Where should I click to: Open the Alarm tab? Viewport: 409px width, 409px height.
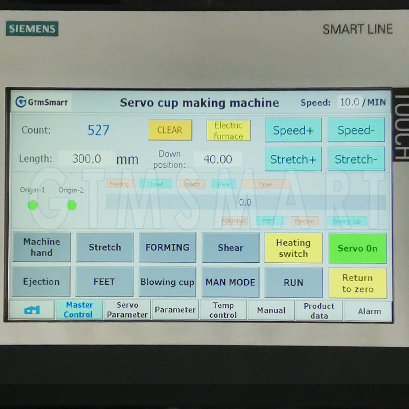pyautogui.click(x=369, y=310)
